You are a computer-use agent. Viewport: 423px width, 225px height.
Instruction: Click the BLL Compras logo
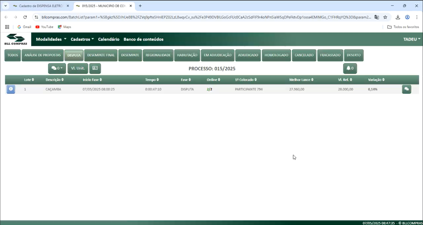pyautogui.click(x=16, y=39)
